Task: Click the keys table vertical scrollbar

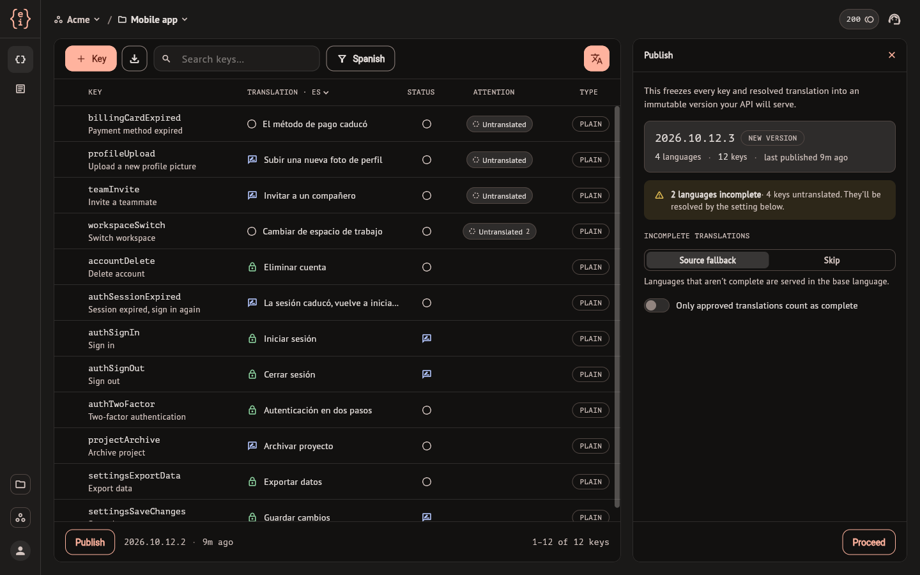Action: (617, 307)
